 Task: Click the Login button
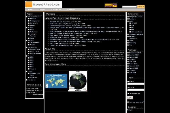[130, 98]
